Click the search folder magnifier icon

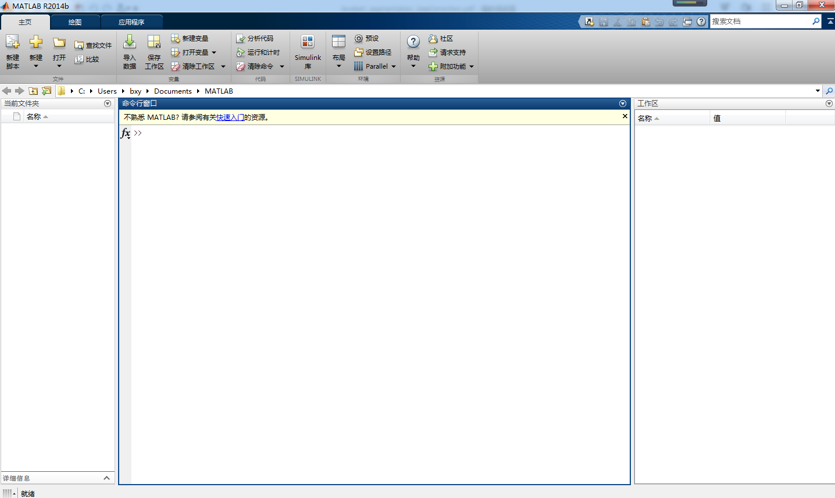(829, 91)
